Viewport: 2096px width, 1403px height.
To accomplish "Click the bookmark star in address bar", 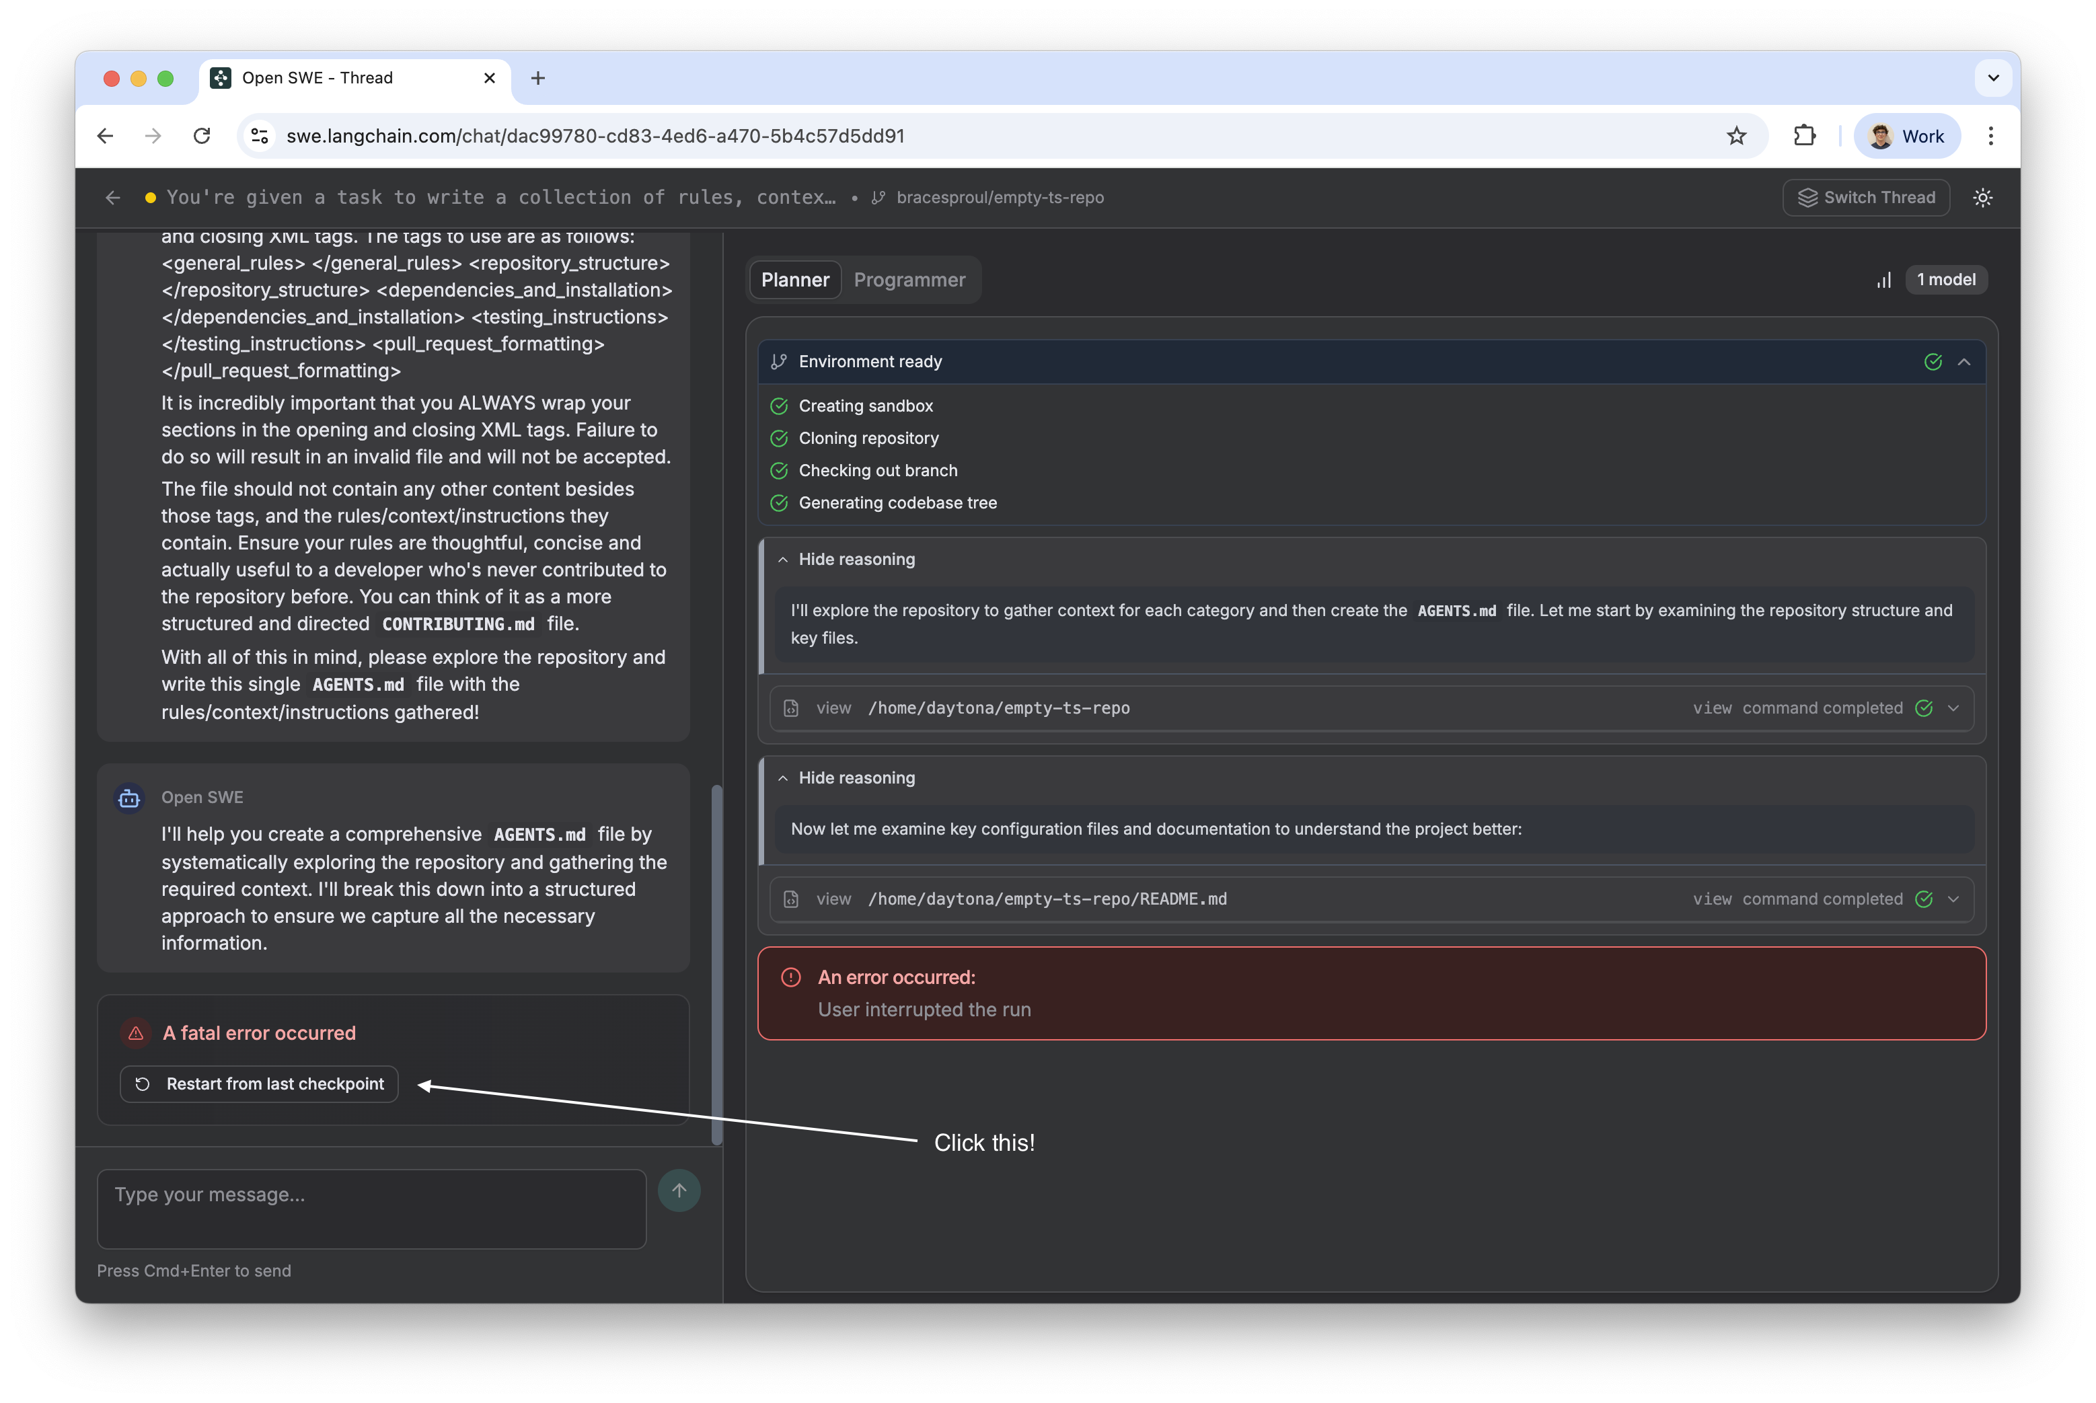I will tap(1736, 136).
